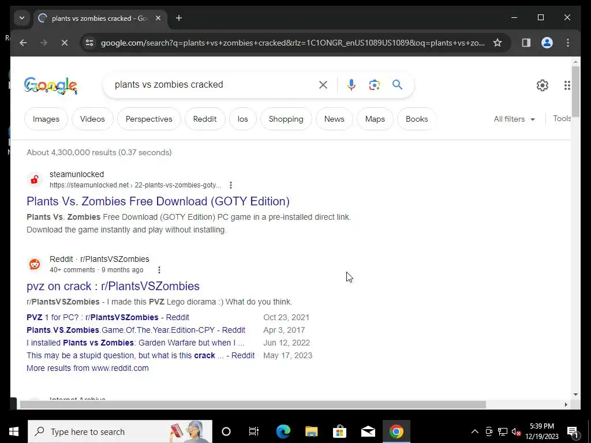Open Garden Warfare Reddit sublink

pyautogui.click(x=135, y=343)
